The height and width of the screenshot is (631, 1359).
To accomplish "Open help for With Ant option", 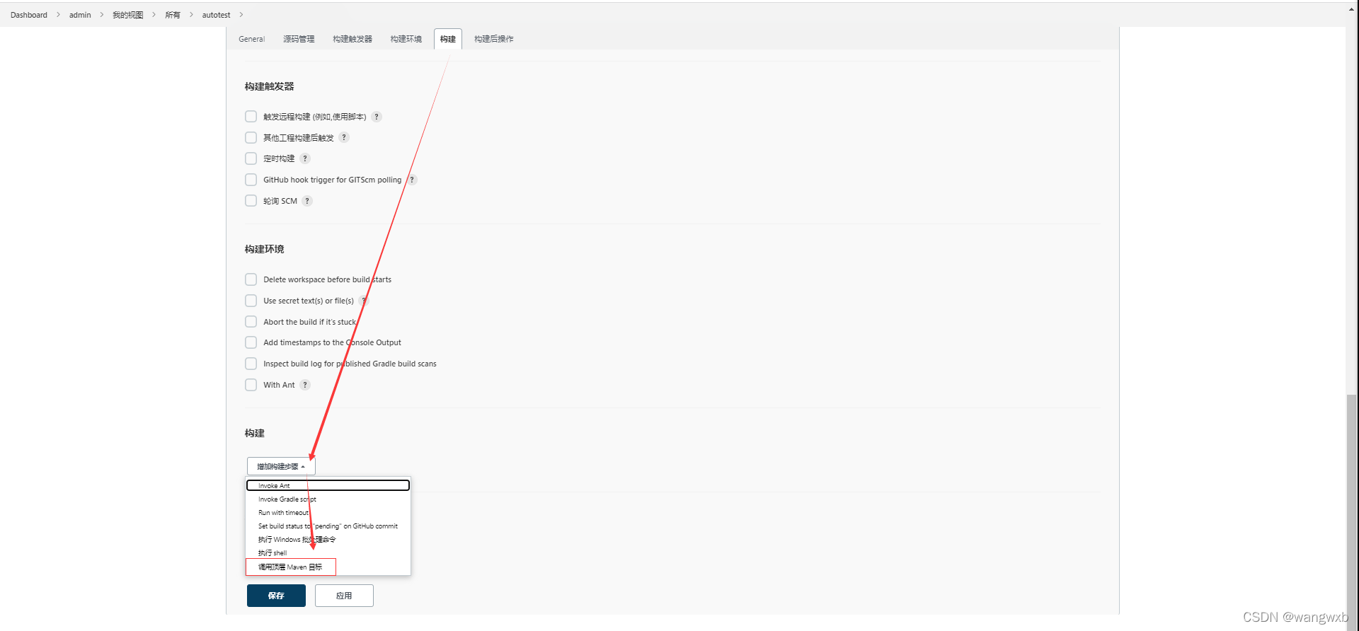I will pyautogui.click(x=305, y=385).
